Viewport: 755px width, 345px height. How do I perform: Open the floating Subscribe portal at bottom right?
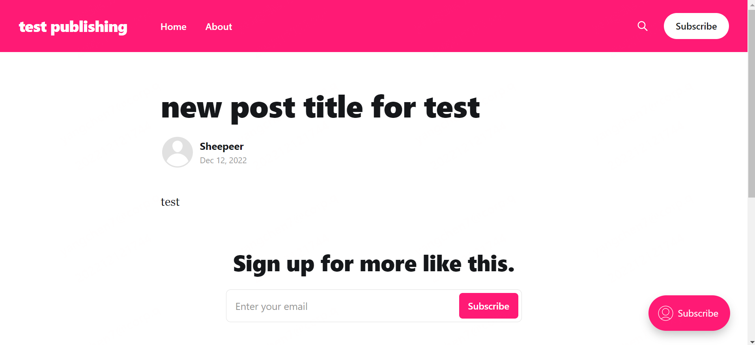click(x=689, y=313)
